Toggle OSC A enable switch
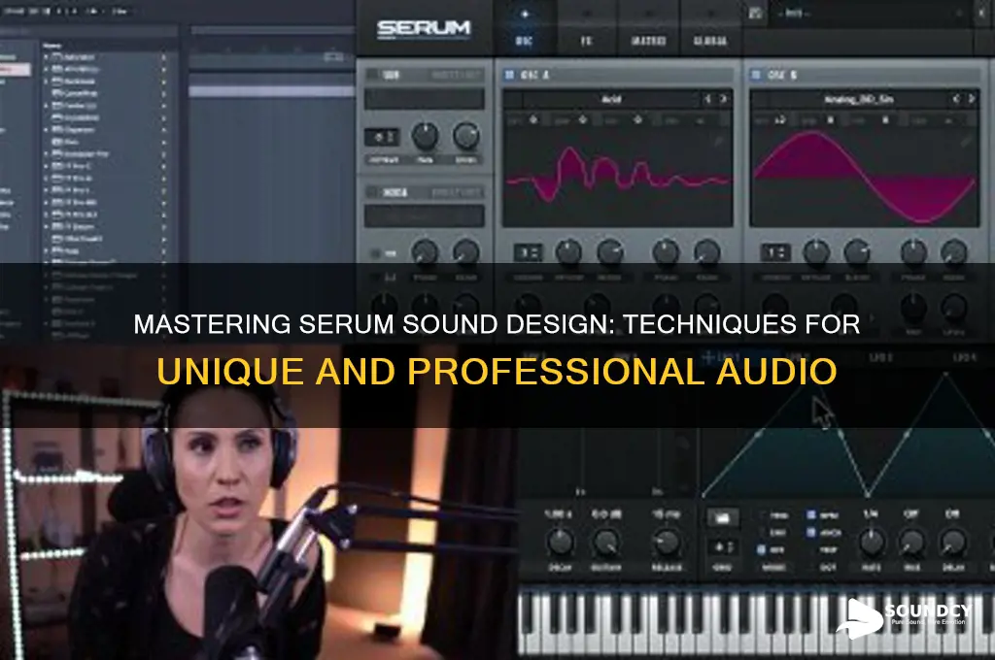The width and height of the screenshot is (995, 660). coord(509,75)
